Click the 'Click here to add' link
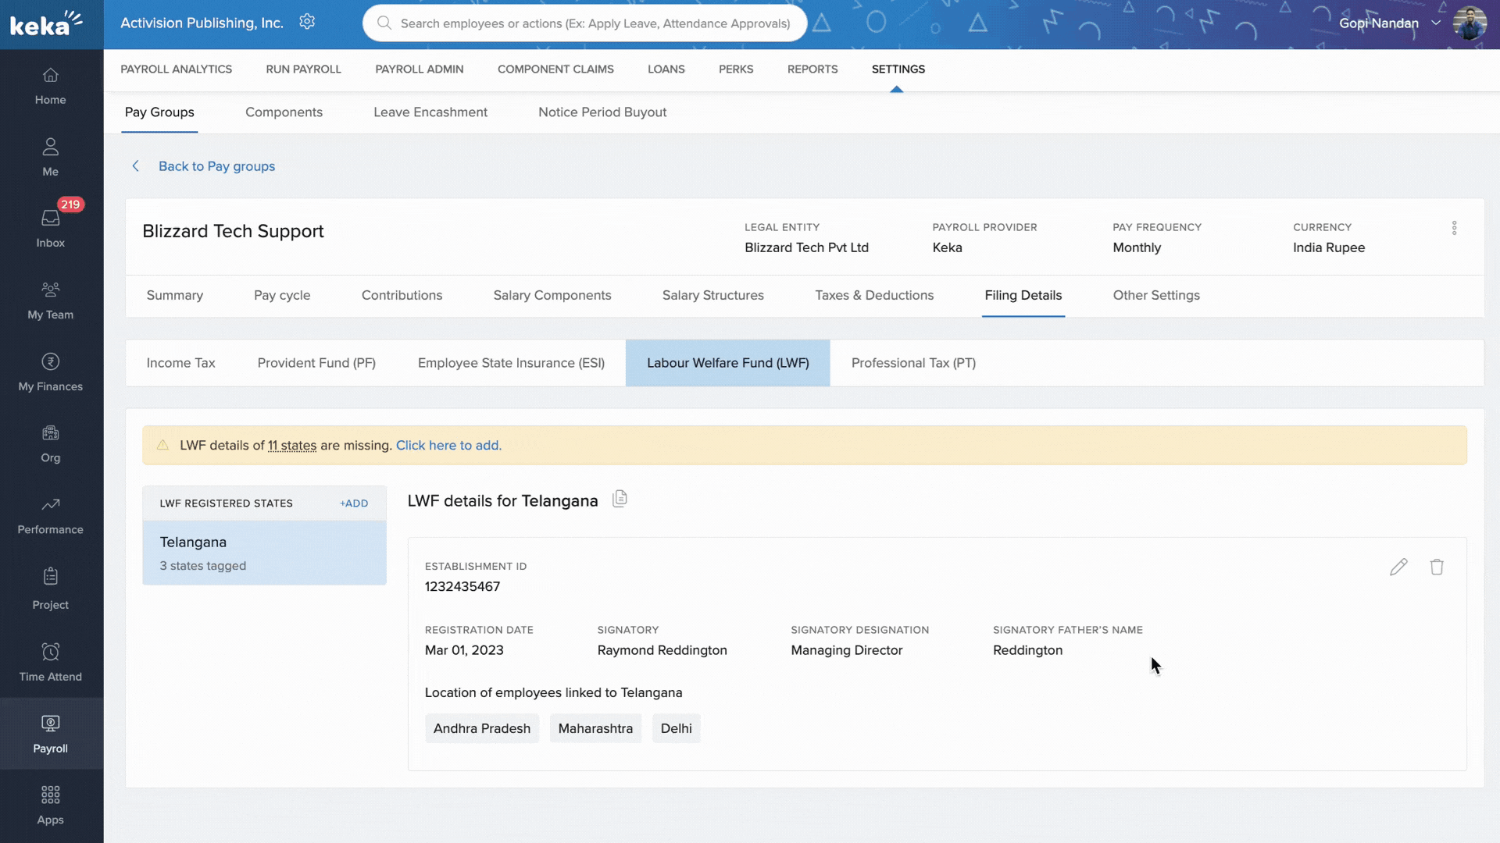Screen dimensions: 1500x843 [448, 445]
